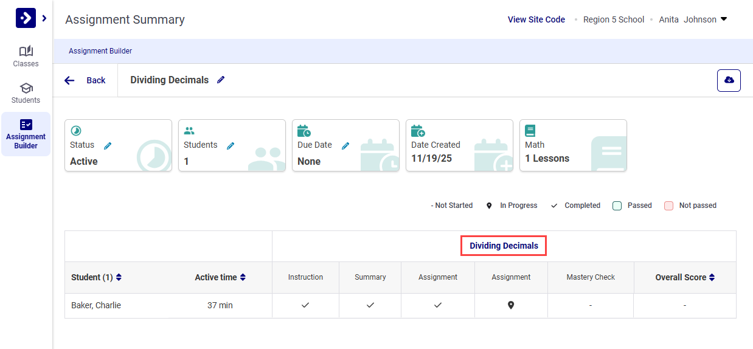Sort the table by Overall Score
This screenshot has width=753, height=349.
coord(712,277)
